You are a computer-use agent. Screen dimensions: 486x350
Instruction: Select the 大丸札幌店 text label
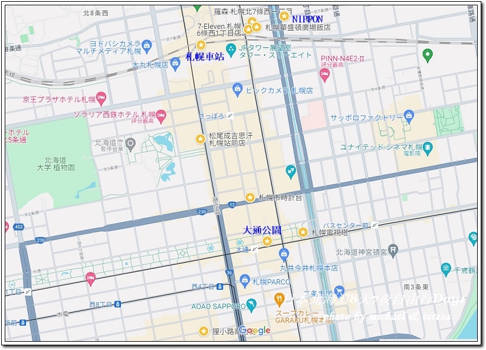tap(150, 65)
